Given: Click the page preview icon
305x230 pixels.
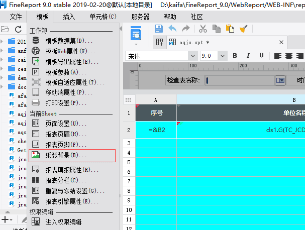Looking at the screenshot, I should tap(136, 34).
